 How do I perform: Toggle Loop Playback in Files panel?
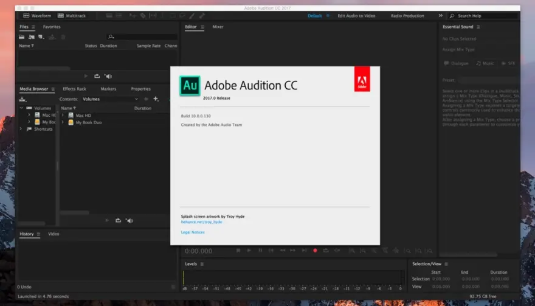click(x=97, y=76)
